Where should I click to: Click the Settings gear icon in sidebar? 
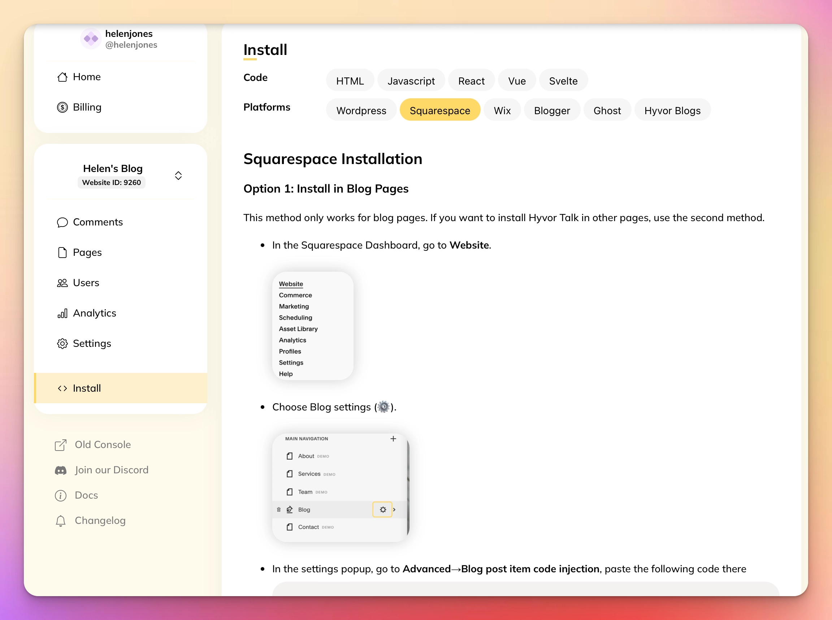click(x=62, y=344)
